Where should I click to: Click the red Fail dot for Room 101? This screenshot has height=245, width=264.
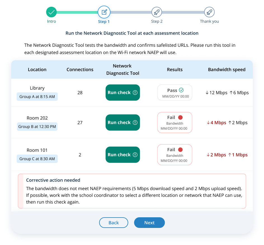pyautogui.click(x=180, y=150)
